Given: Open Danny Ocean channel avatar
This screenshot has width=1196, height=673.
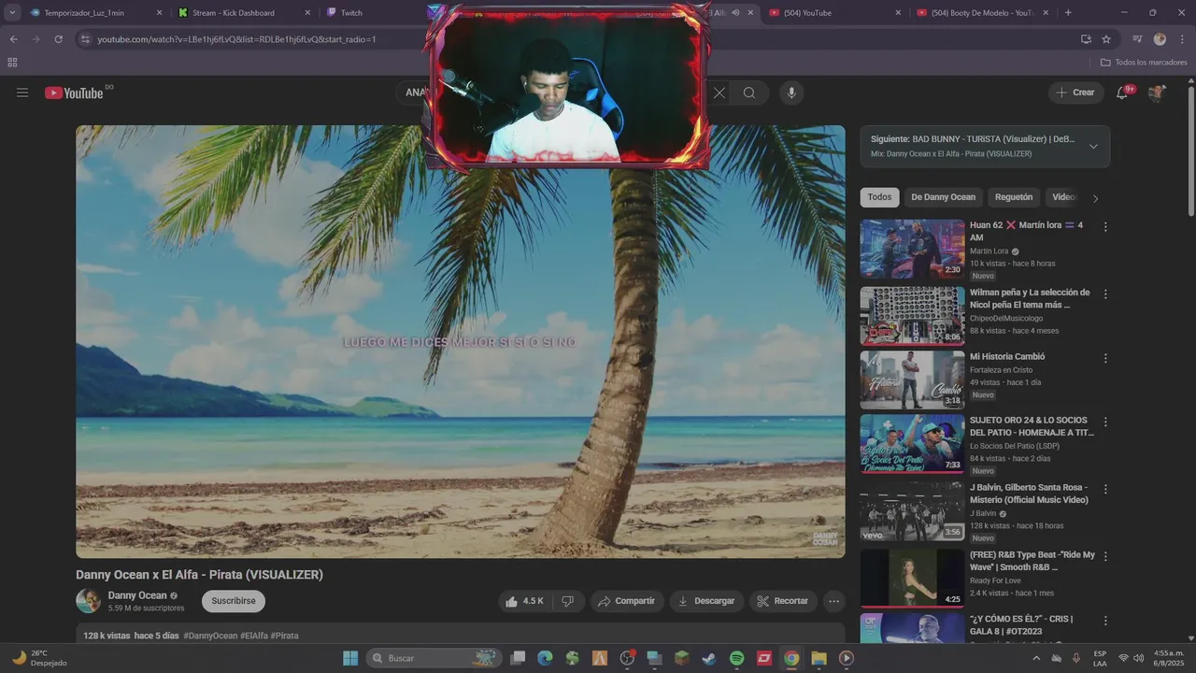Looking at the screenshot, I should point(88,601).
